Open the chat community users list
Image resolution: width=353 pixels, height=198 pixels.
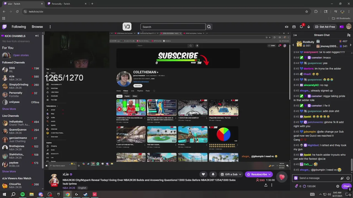(x=349, y=35)
